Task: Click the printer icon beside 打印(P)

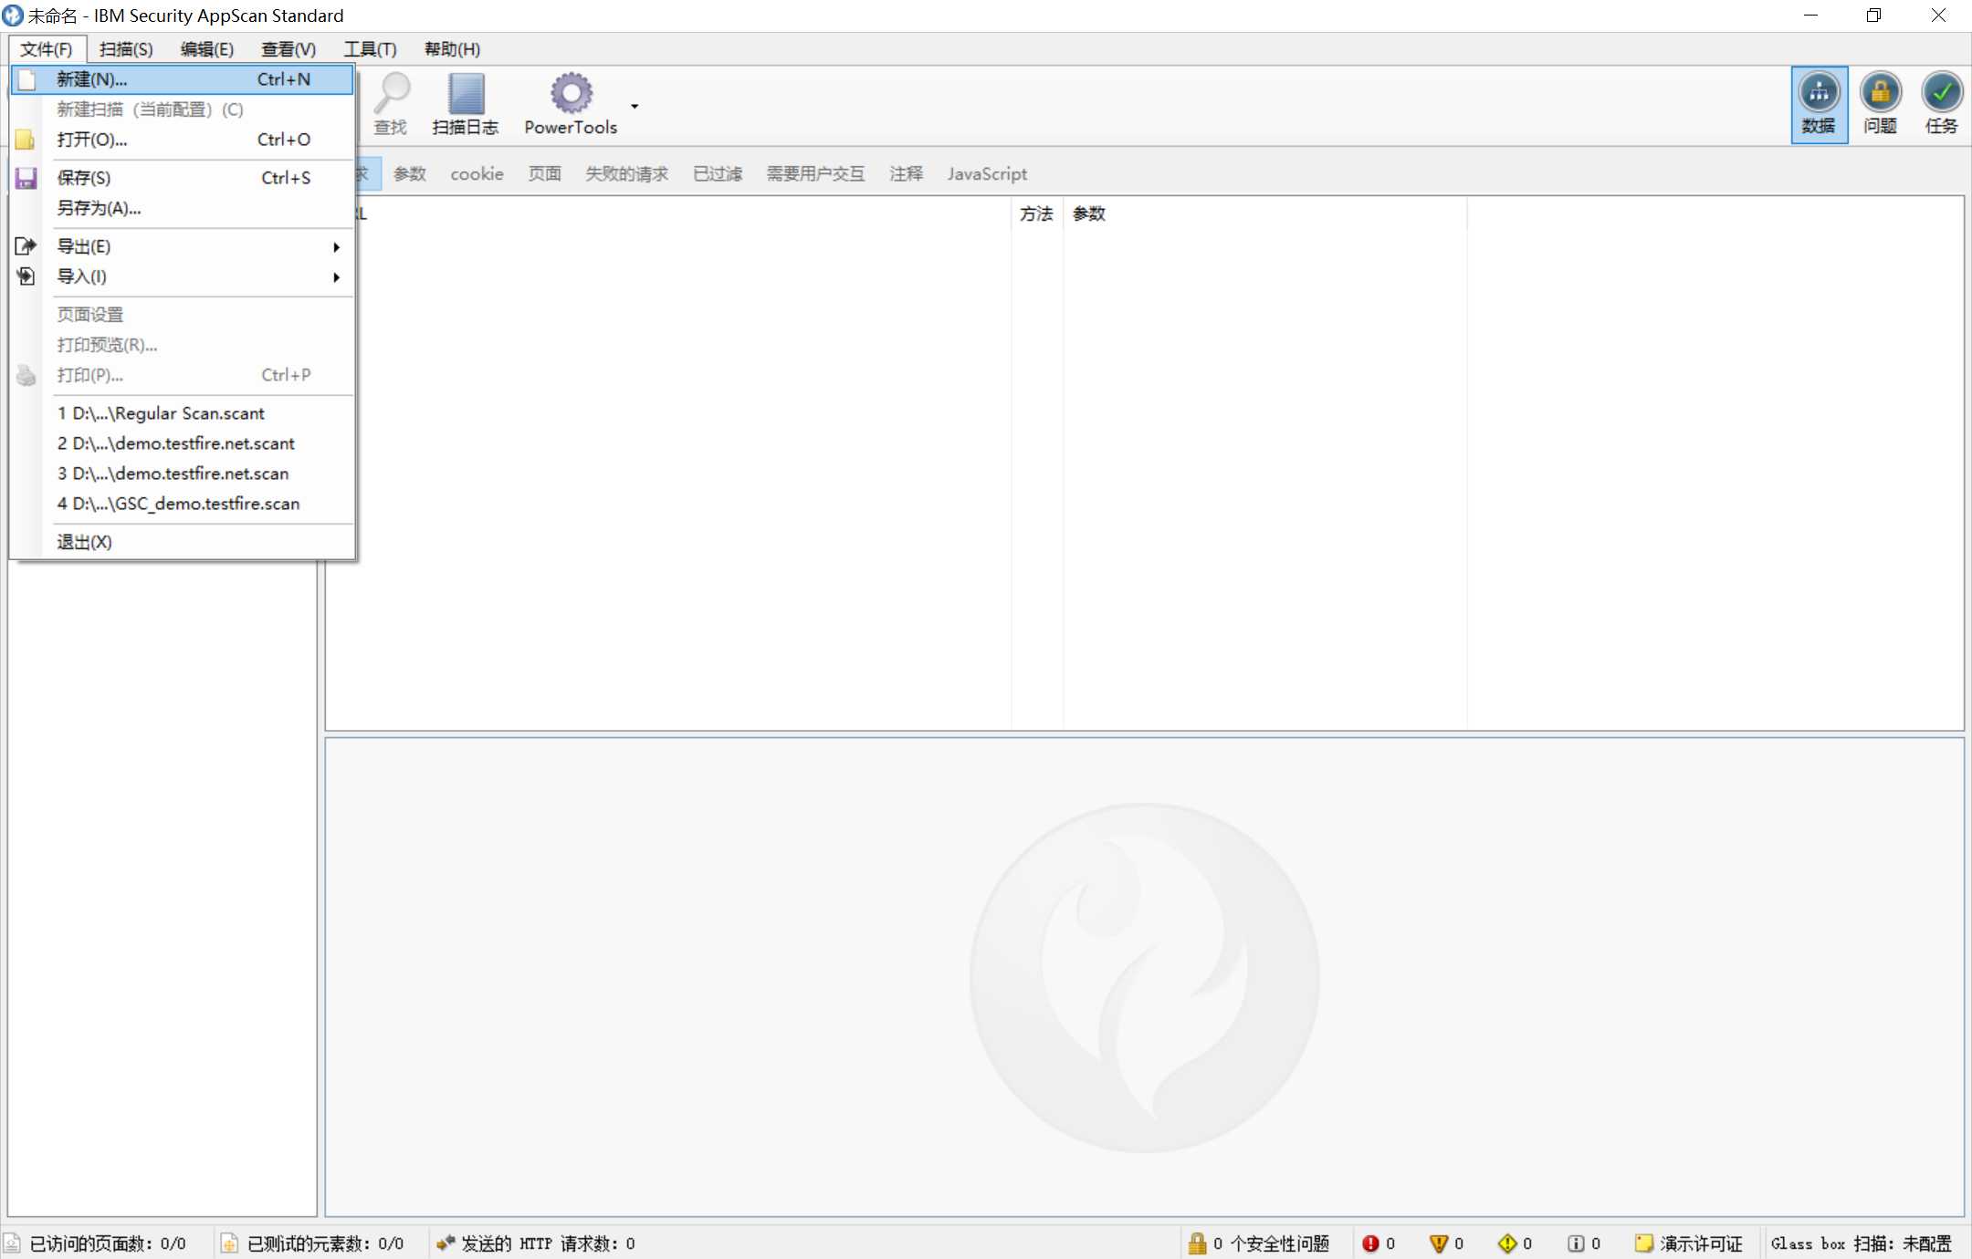Action: 26,375
